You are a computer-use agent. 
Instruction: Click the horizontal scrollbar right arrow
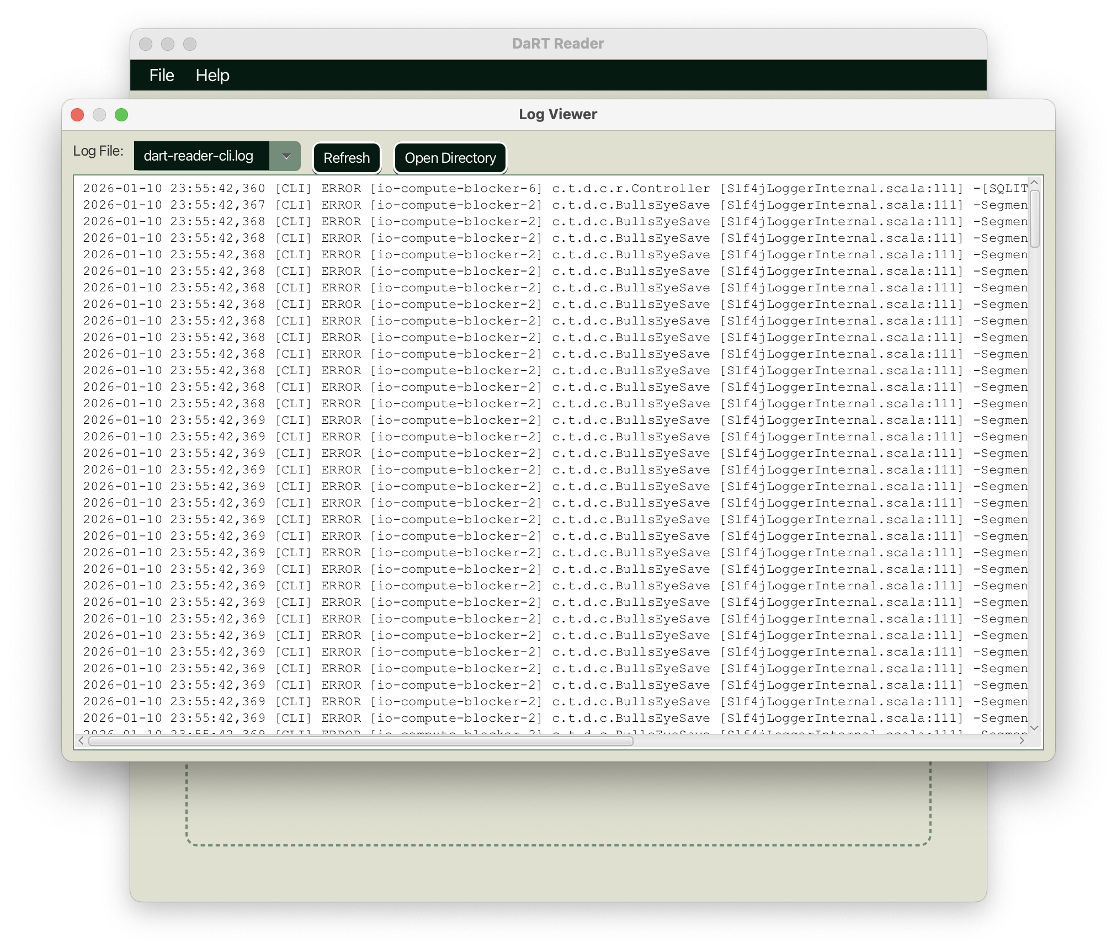[1022, 741]
